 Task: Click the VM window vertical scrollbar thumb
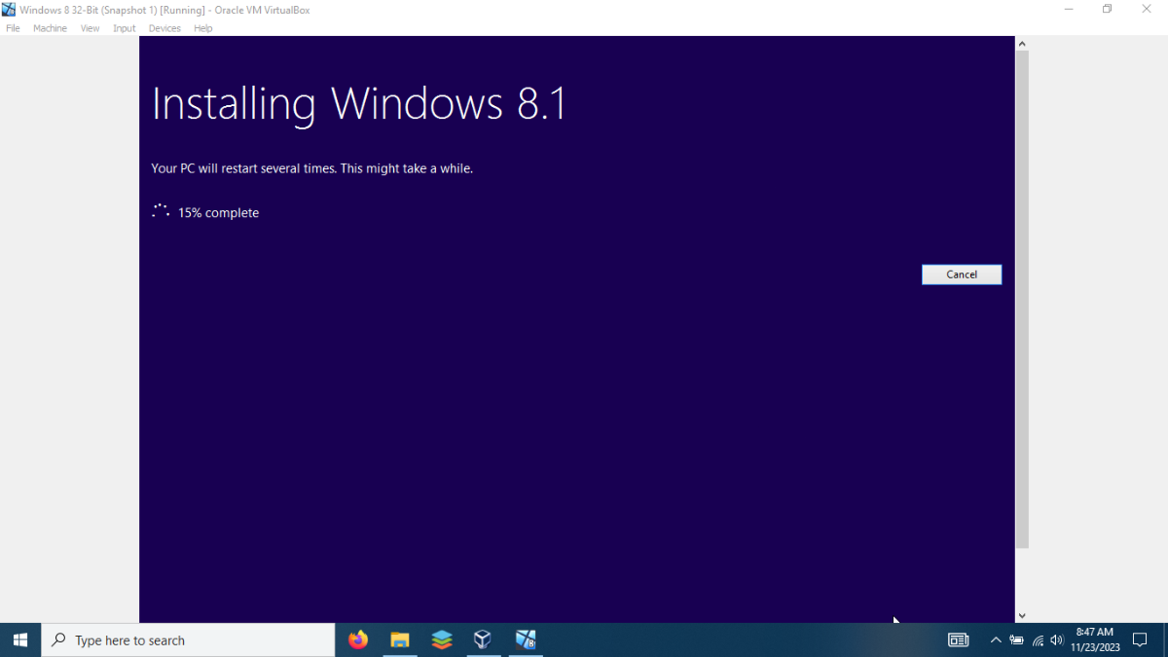coord(1022,299)
